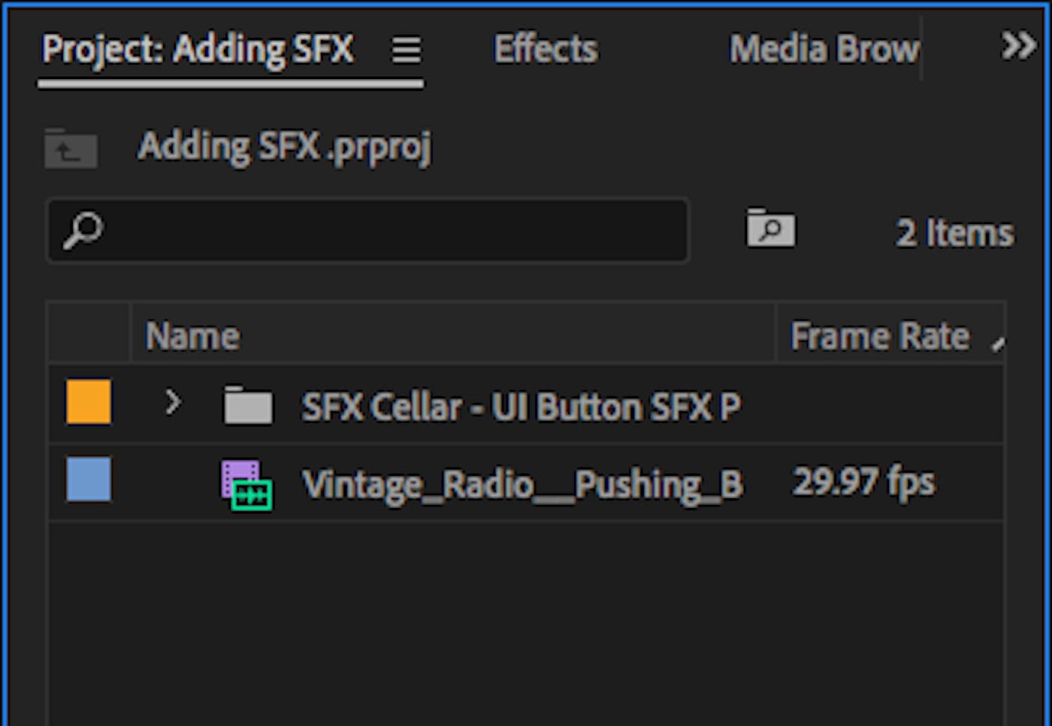Switch to the Effects tab
1052x726 pixels.
(x=546, y=50)
